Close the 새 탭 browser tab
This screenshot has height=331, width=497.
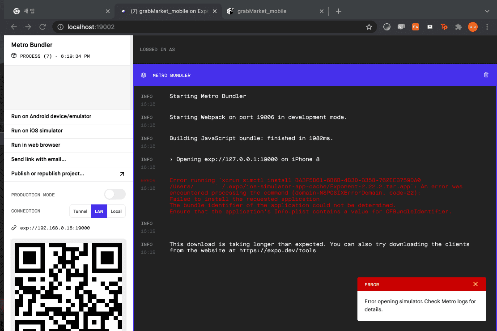click(x=108, y=11)
